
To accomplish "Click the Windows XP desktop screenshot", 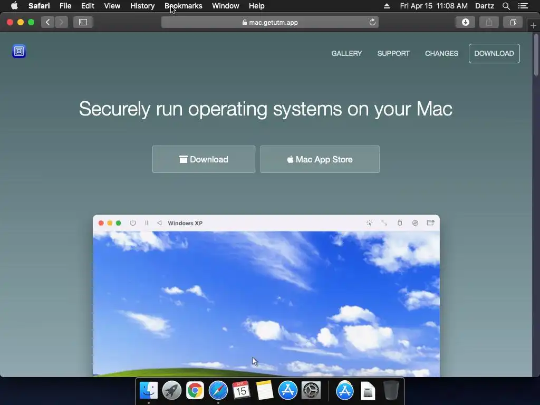I will pyautogui.click(x=266, y=304).
